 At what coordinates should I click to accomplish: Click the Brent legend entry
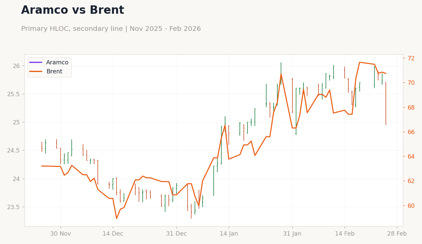click(x=46, y=71)
